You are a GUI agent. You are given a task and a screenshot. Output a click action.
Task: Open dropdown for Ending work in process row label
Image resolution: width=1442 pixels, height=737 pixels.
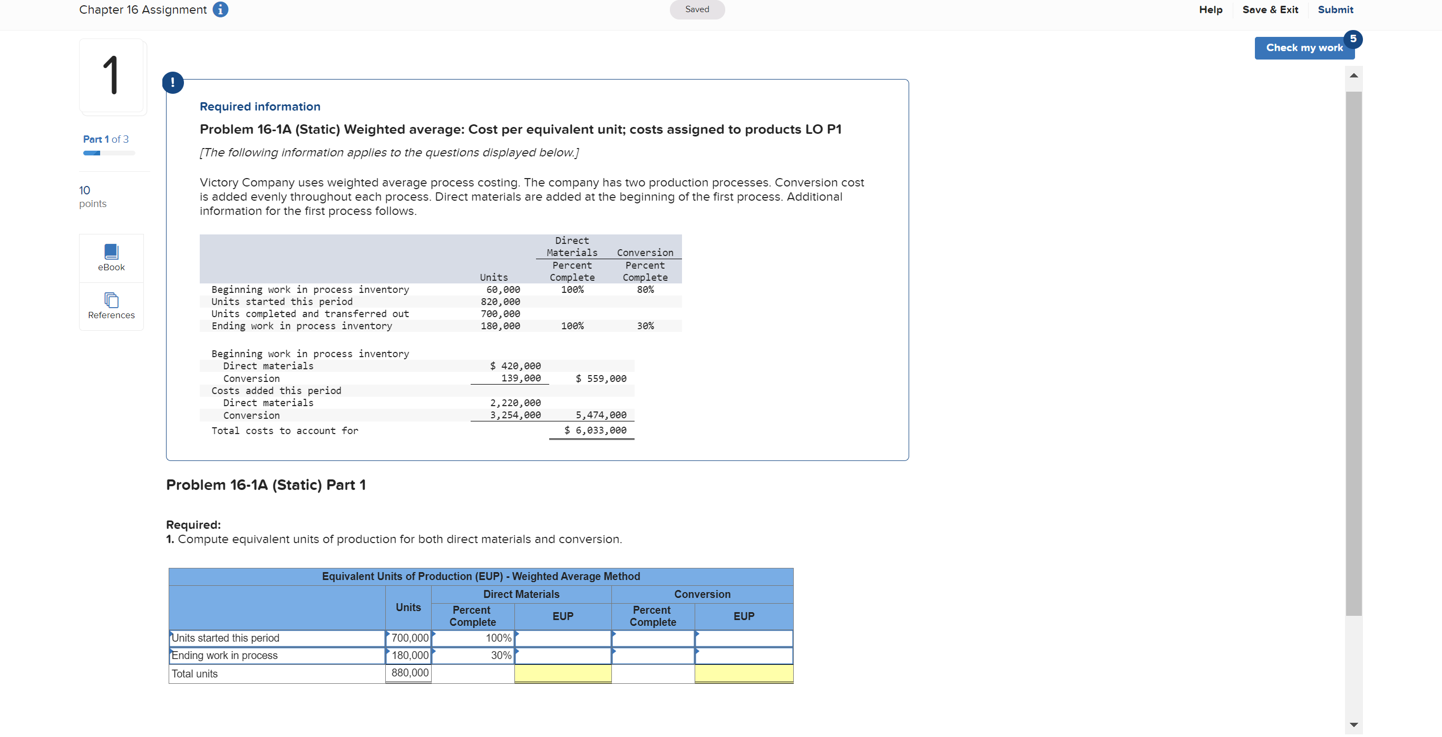click(277, 655)
